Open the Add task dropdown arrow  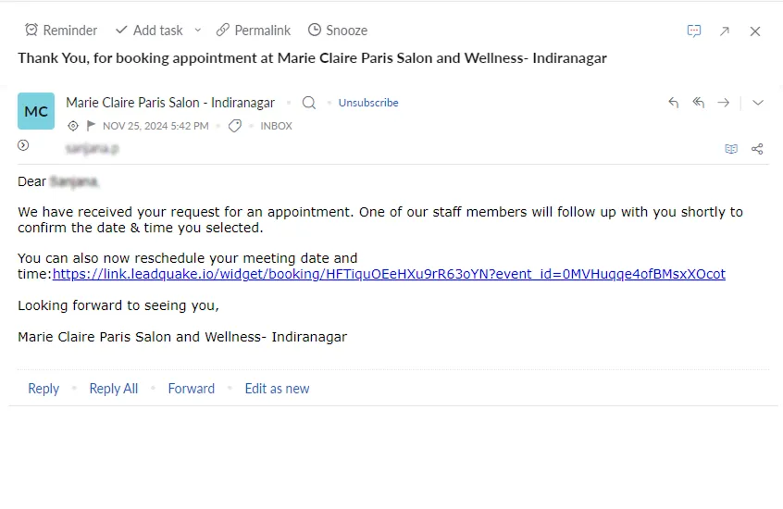pos(198,31)
